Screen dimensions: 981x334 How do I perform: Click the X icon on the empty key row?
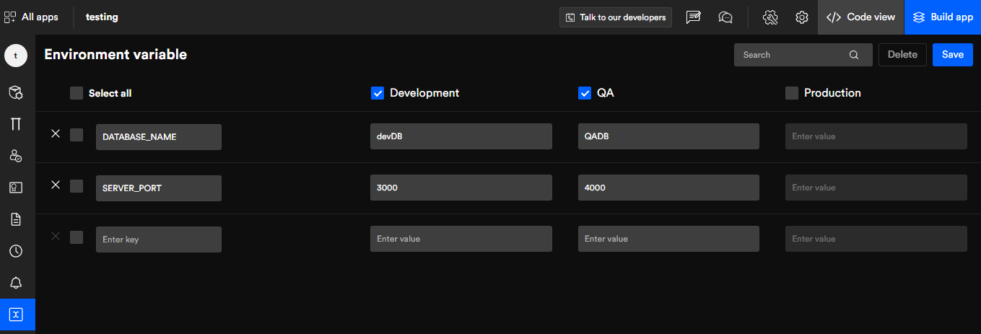(x=56, y=236)
